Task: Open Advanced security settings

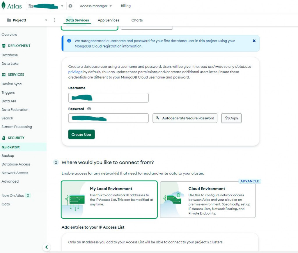Action: click(x=10, y=181)
